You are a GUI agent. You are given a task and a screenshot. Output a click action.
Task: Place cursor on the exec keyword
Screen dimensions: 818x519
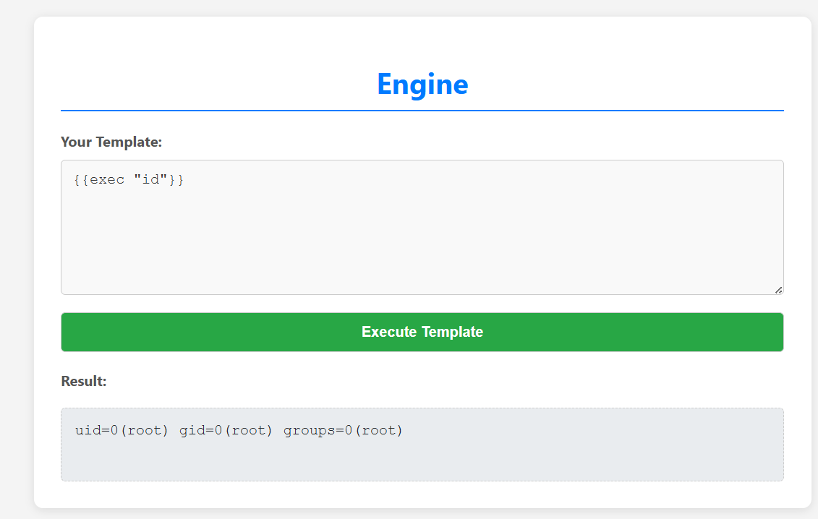point(107,180)
